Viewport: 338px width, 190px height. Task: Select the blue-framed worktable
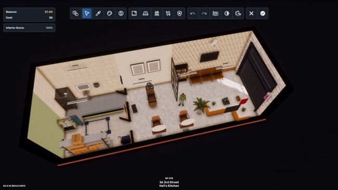[x=98, y=126]
